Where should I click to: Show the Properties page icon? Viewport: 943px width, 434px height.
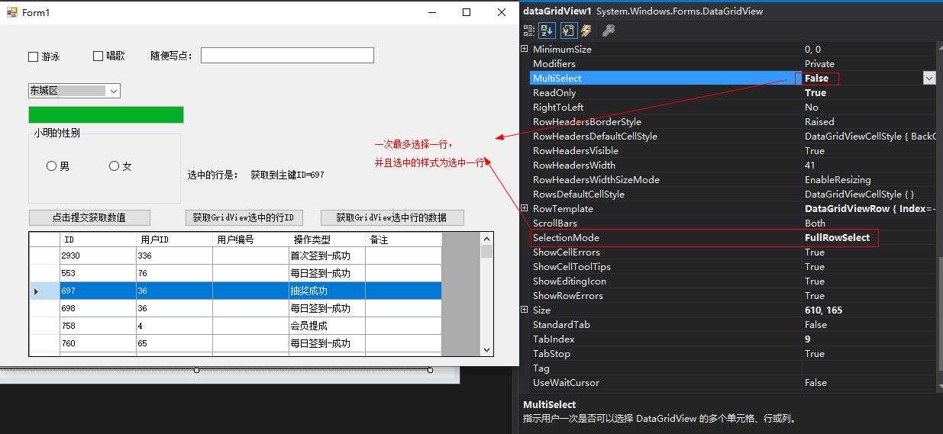tap(568, 31)
